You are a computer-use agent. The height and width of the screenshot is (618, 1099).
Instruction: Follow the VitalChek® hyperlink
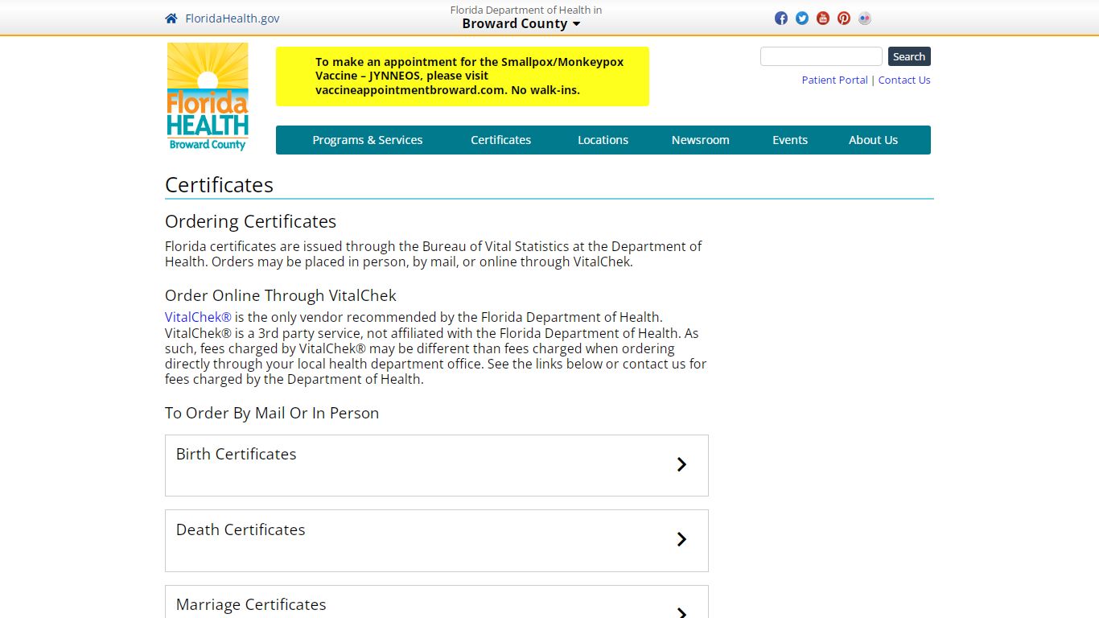pyautogui.click(x=198, y=317)
